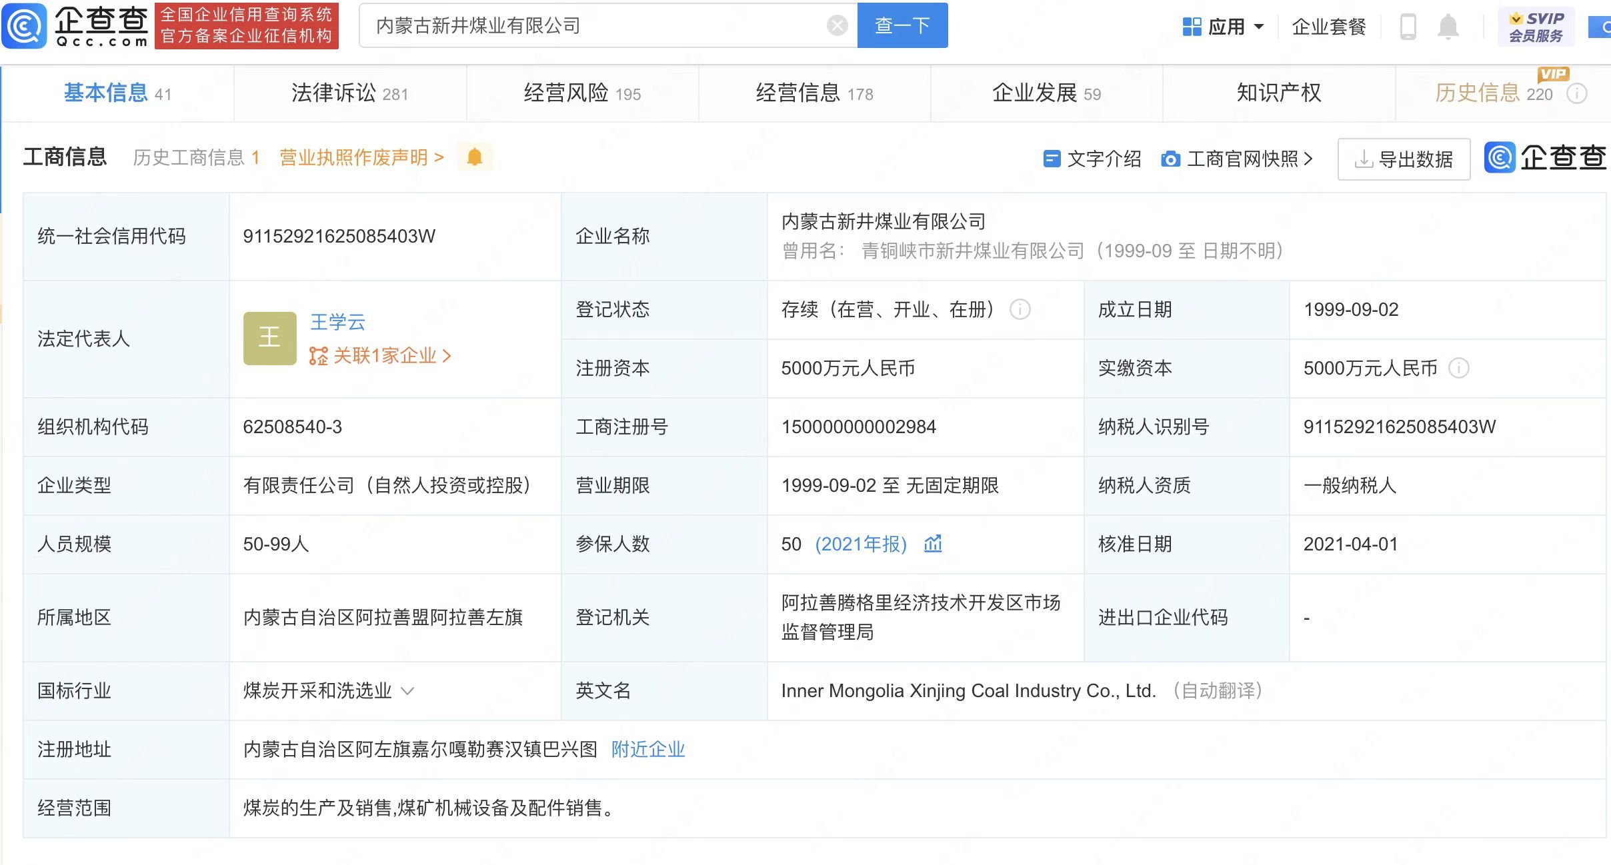This screenshot has width=1611, height=865.
Task: Click the 导出数据 button
Action: 1404,159
